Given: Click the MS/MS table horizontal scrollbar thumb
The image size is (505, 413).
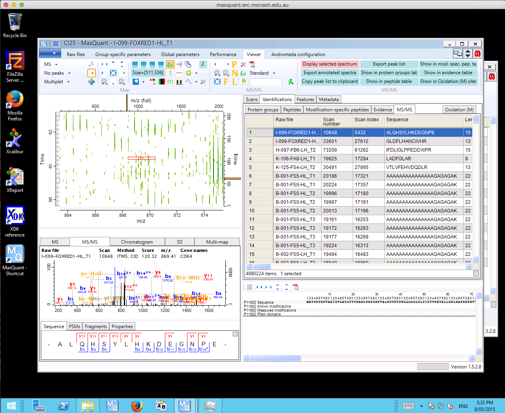Looking at the screenshot, I should click(262, 267).
